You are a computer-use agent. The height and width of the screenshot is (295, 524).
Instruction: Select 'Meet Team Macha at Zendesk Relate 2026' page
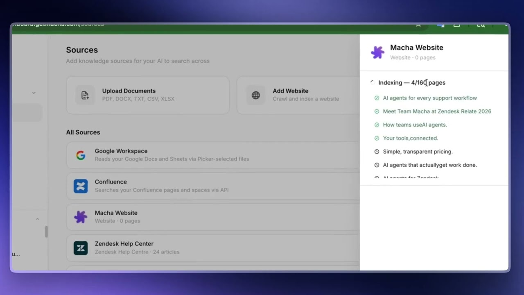(437, 111)
